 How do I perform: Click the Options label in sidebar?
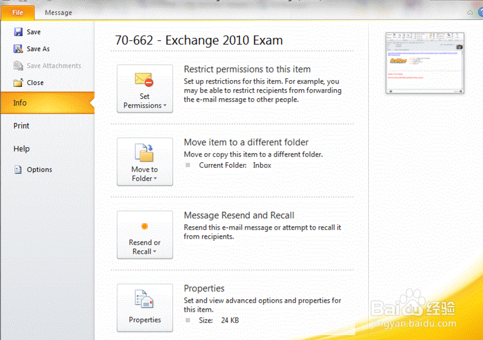(x=39, y=169)
